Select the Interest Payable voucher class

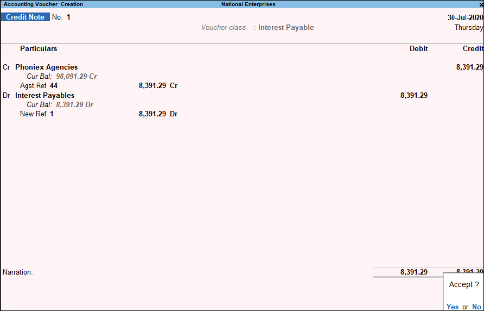point(286,28)
